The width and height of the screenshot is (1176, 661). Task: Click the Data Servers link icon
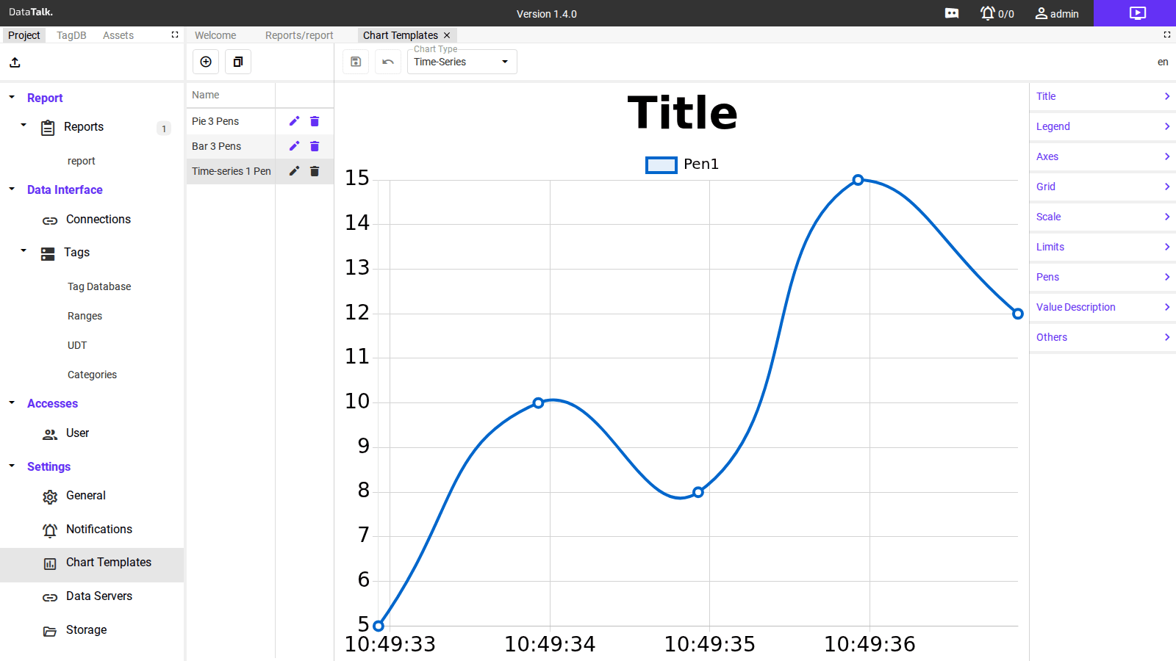click(x=50, y=597)
